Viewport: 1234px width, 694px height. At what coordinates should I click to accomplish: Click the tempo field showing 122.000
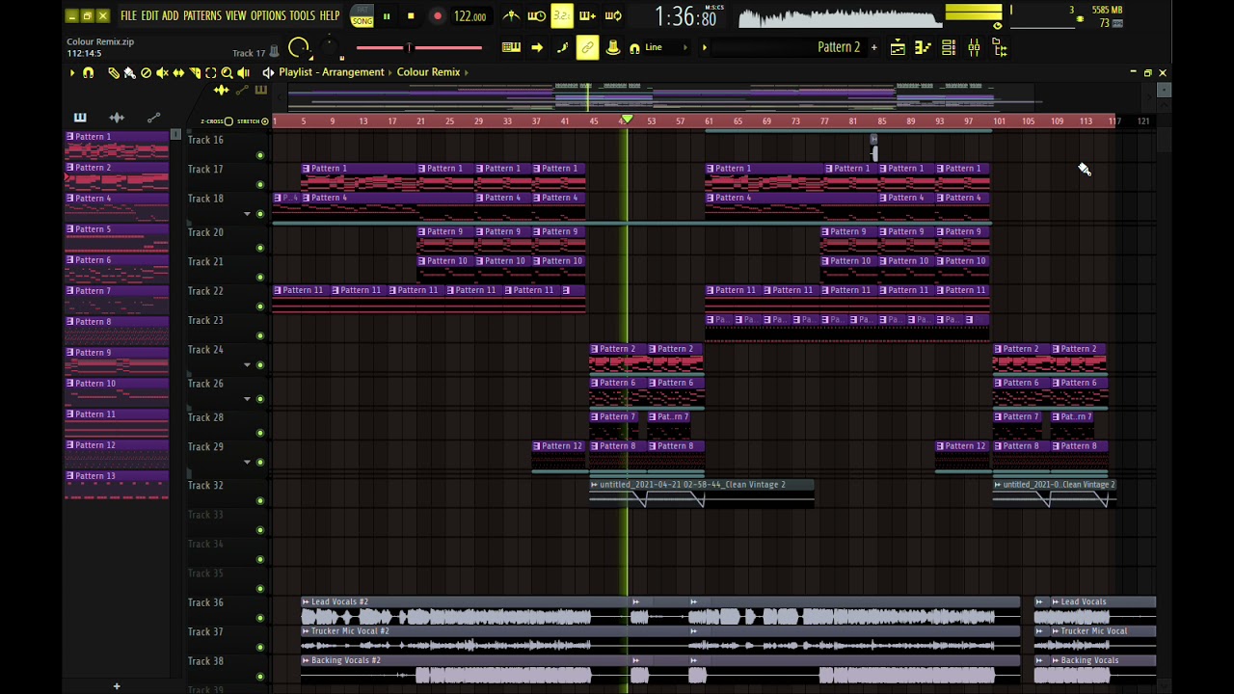click(469, 16)
